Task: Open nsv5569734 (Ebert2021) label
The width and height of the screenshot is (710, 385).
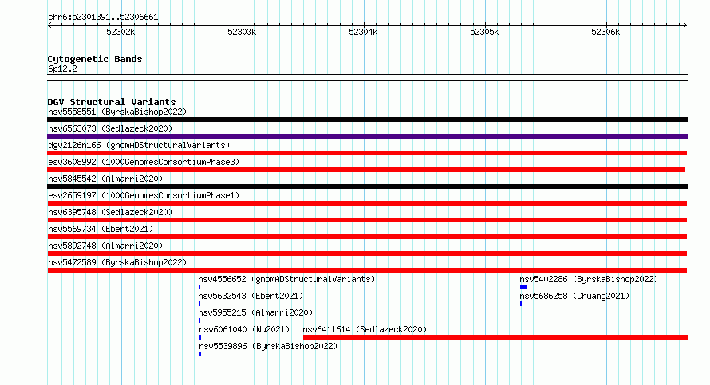Action: tap(101, 229)
